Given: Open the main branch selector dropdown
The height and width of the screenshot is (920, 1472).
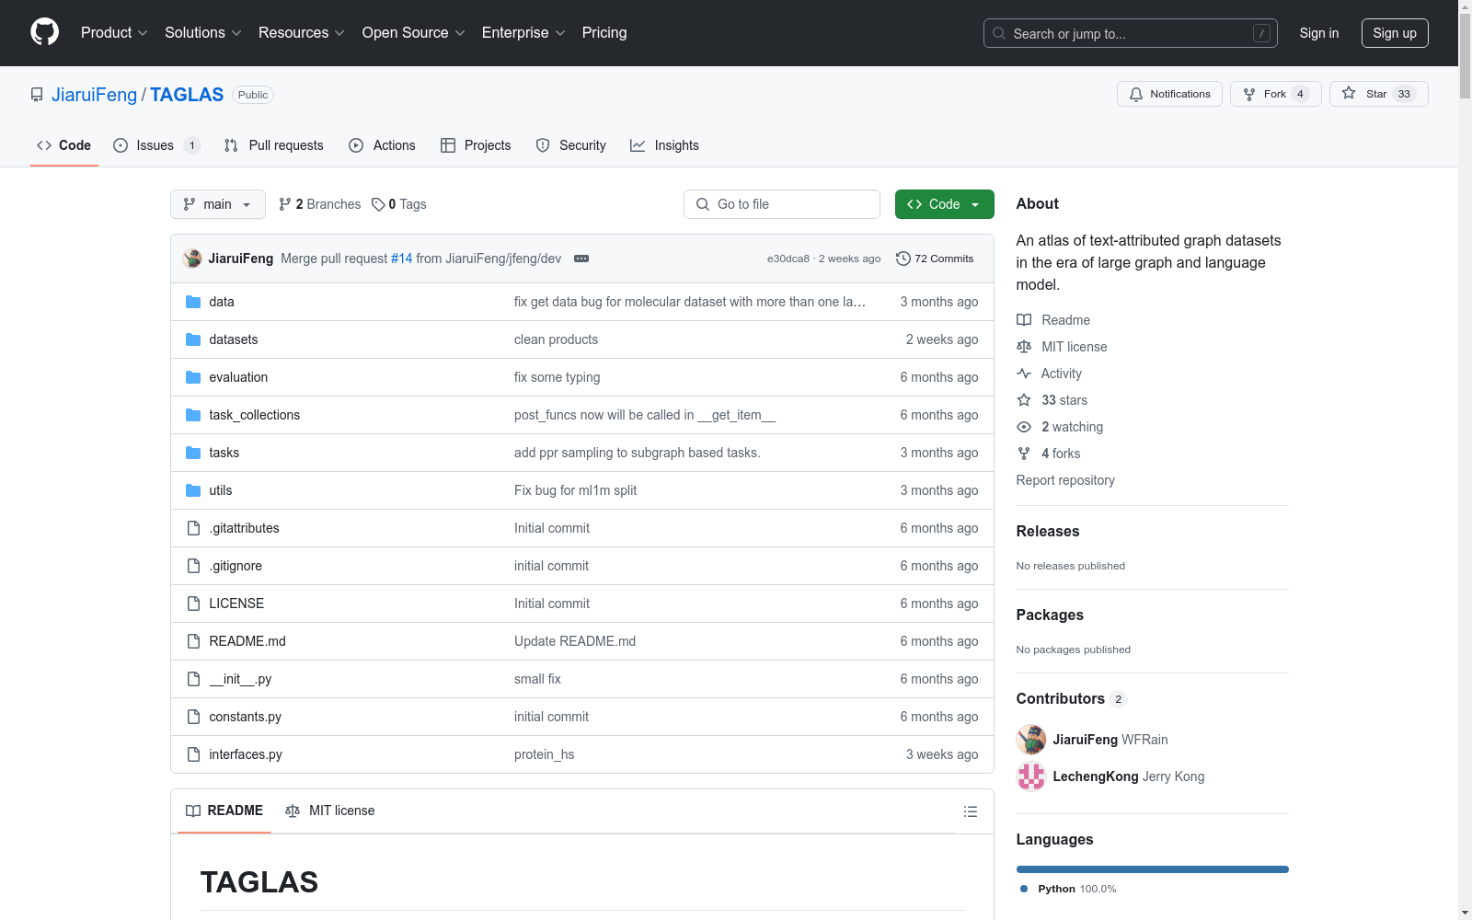Looking at the screenshot, I should 218,204.
